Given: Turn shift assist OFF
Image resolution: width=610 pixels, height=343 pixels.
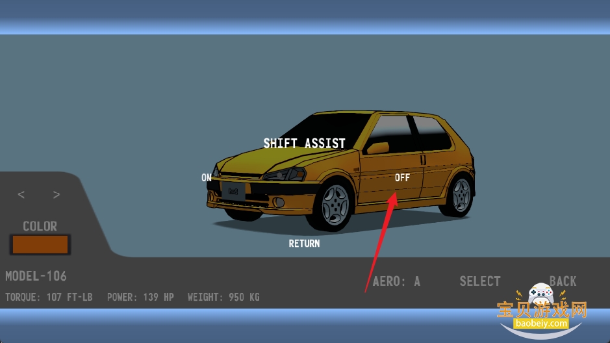Looking at the screenshot, I should (x=402, y=177).
